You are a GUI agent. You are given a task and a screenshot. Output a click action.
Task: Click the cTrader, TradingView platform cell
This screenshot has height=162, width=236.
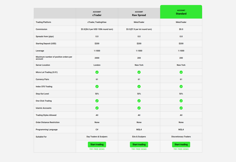97,22
